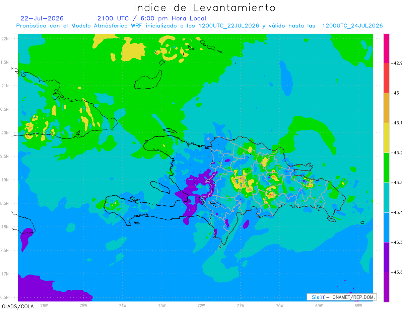Click the legend value '-42.9'
This screenshot has width=402, height=310.
click(x=397, y=63)
